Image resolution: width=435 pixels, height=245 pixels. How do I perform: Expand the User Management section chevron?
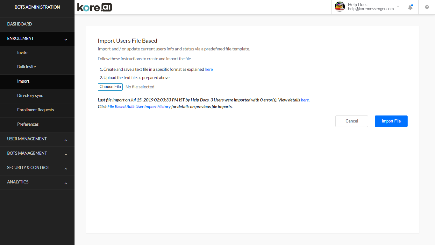[x=66, y=140]
